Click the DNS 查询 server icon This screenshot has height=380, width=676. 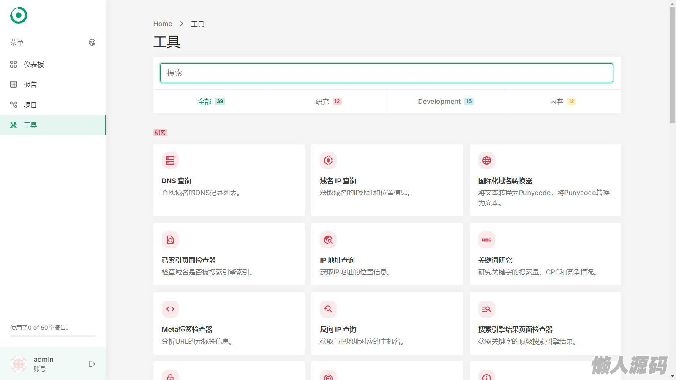pyautogui.click(x=170, y=160)
